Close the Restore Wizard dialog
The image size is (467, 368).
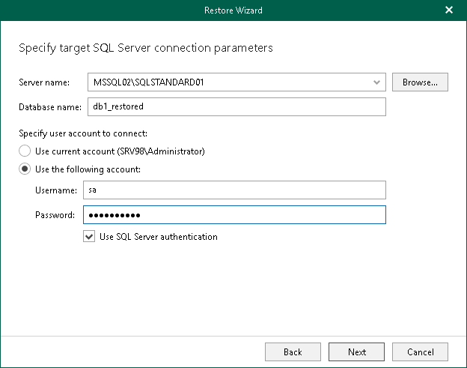(x=449, y=10)
